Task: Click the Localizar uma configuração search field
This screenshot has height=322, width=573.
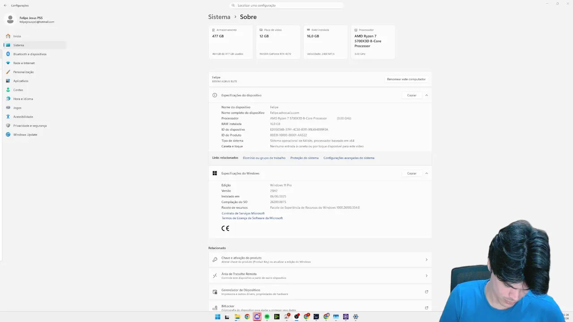Action: pos(286,5)
